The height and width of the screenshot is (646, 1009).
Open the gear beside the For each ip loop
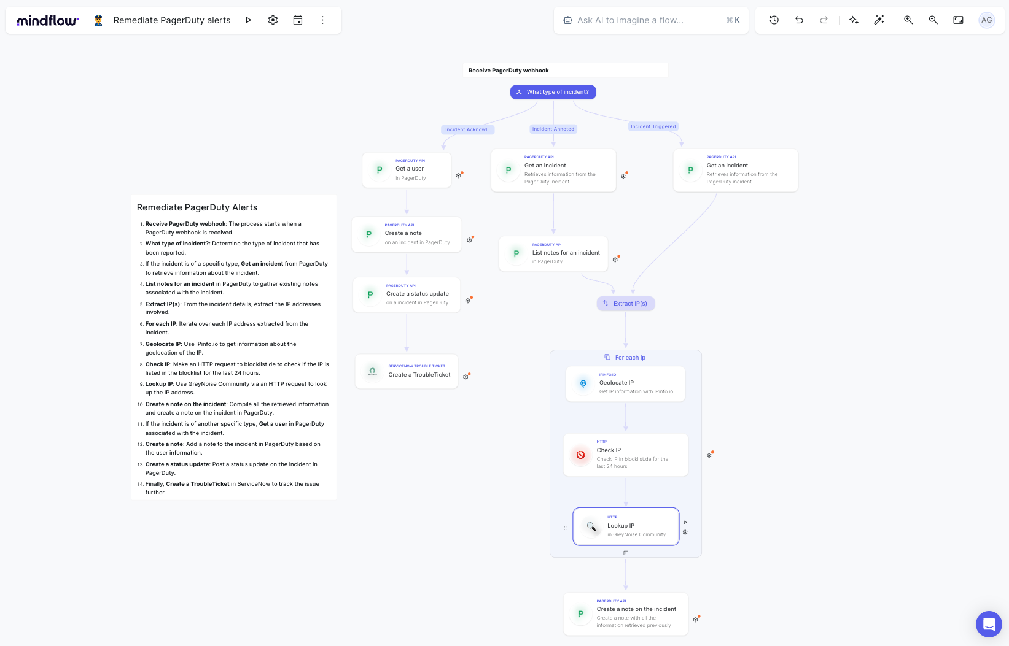[709, 455]
